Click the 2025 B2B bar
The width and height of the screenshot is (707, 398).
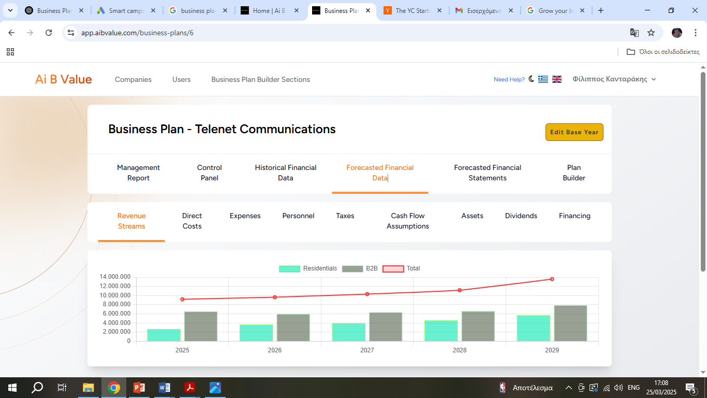coord(201,326)
